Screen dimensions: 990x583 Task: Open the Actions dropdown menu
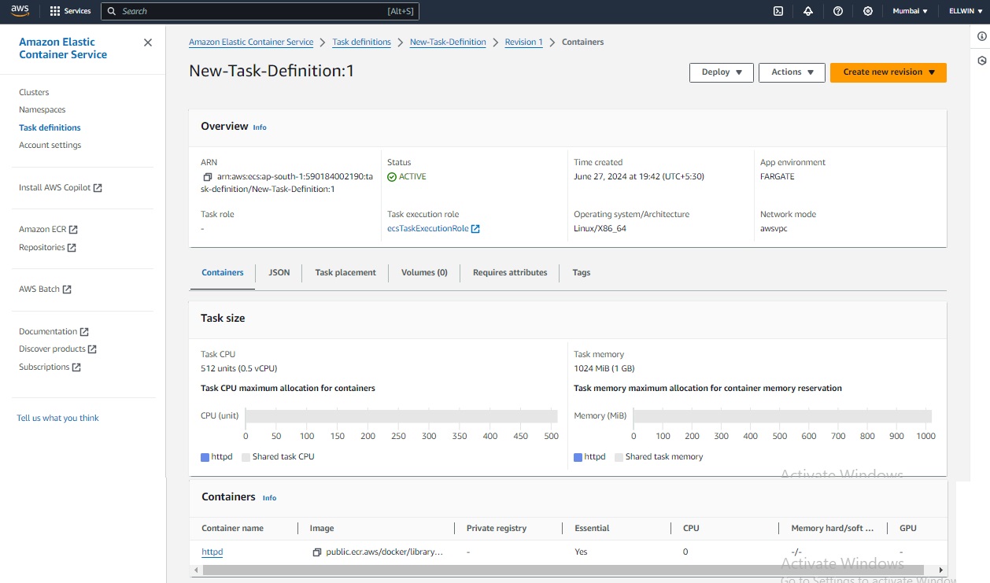[x=792, y=72]
